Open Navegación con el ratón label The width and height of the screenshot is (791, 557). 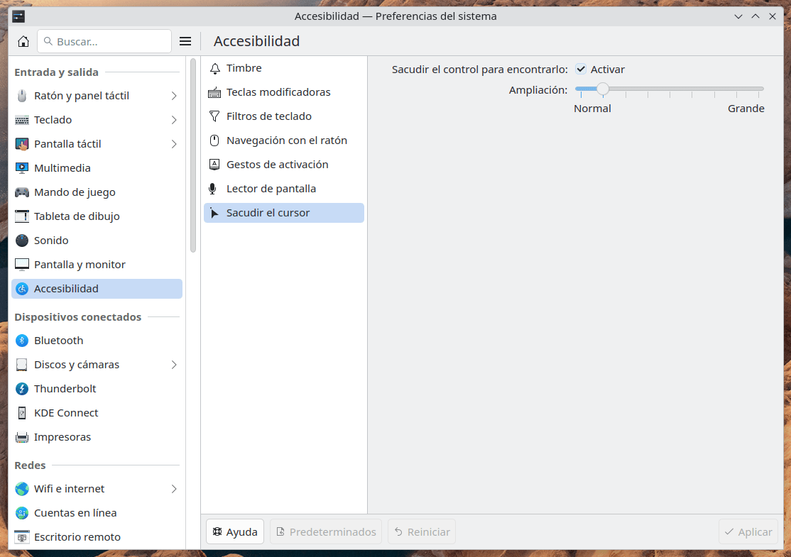[287, 140]
